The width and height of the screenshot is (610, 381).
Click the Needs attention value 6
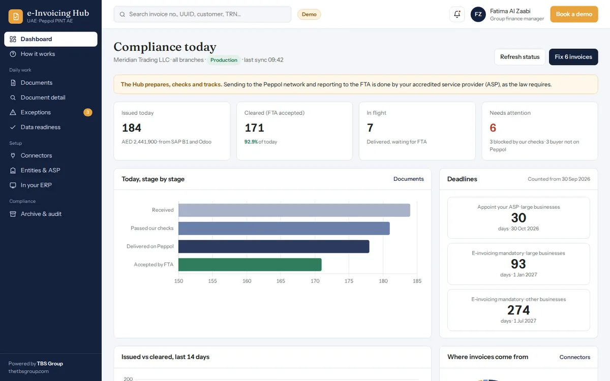tap(493, 128)
